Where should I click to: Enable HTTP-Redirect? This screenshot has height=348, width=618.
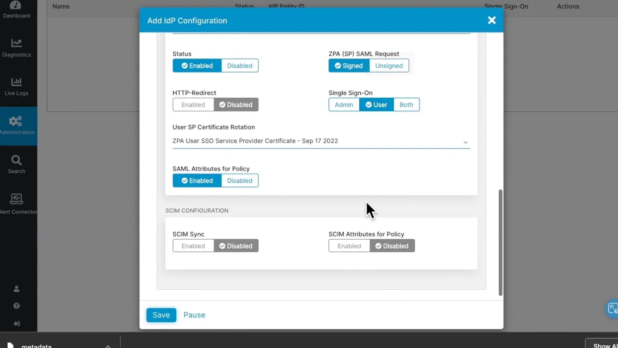pos(193,105)
